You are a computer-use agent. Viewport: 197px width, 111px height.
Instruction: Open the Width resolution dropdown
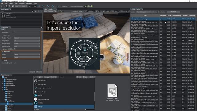point(27,55)
